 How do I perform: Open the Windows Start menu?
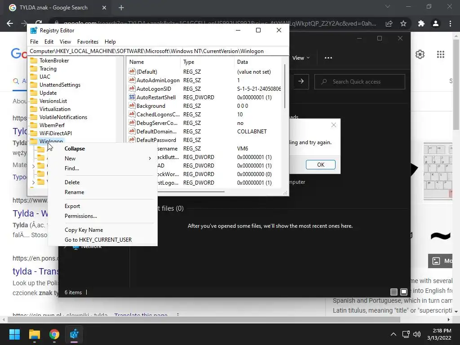(14, 334)
